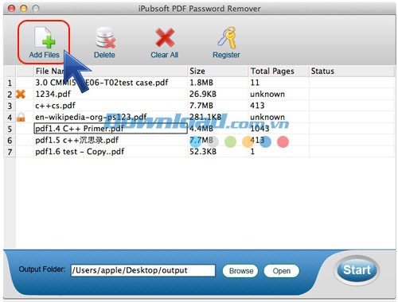Click the Clear All label text
The image size is (398, 302).
tap(165, 55)
